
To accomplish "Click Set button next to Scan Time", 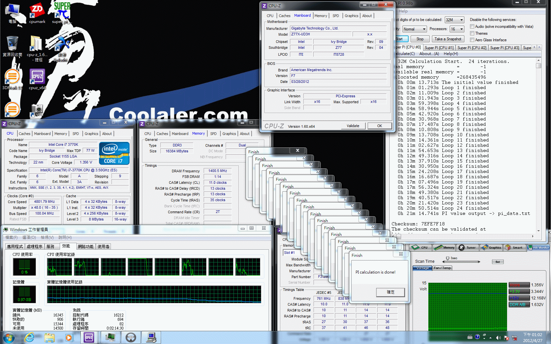I will pos(498,262).
